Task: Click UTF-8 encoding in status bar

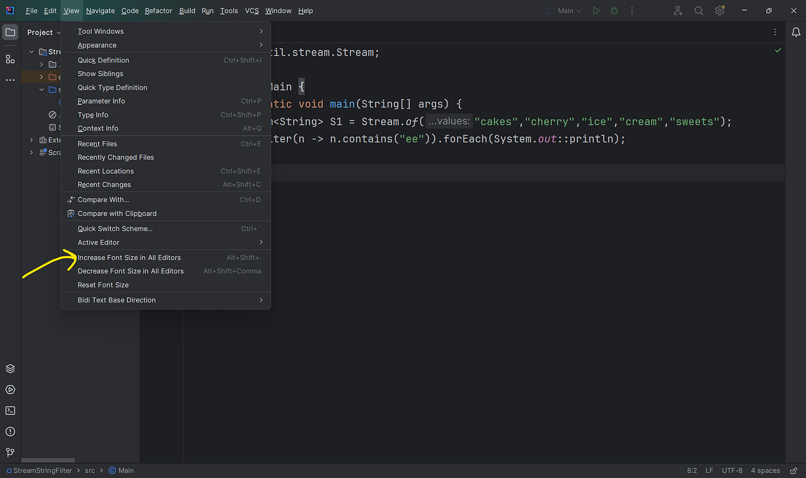Action: 732,470
